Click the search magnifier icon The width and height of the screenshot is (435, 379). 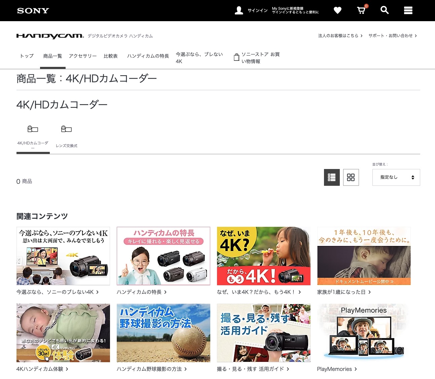pyautogui.click(x=385, y=10)
